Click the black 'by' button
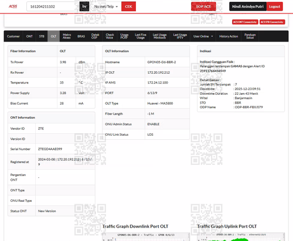This screenshot has height=241, width=293. click(x=84, y=6)
